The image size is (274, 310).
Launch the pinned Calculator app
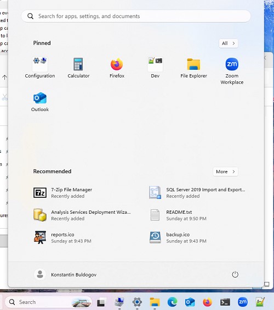pyautogui.click(x=78, y=68)
